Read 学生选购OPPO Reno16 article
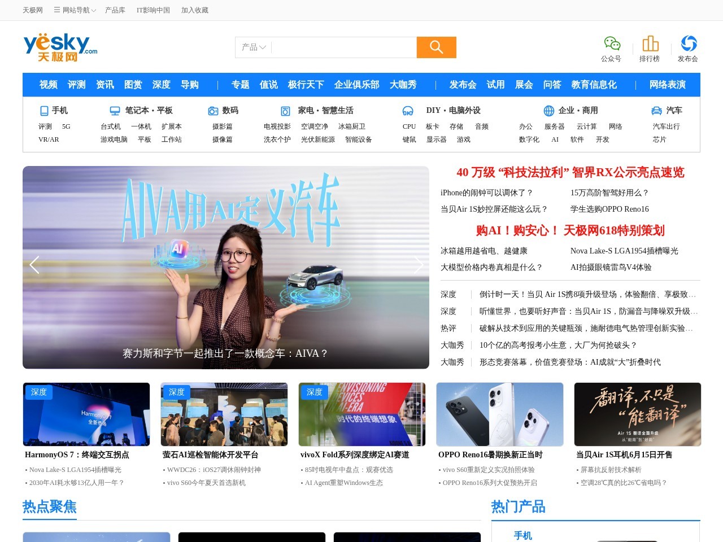The image size is (723, 542). pos(610,209)
